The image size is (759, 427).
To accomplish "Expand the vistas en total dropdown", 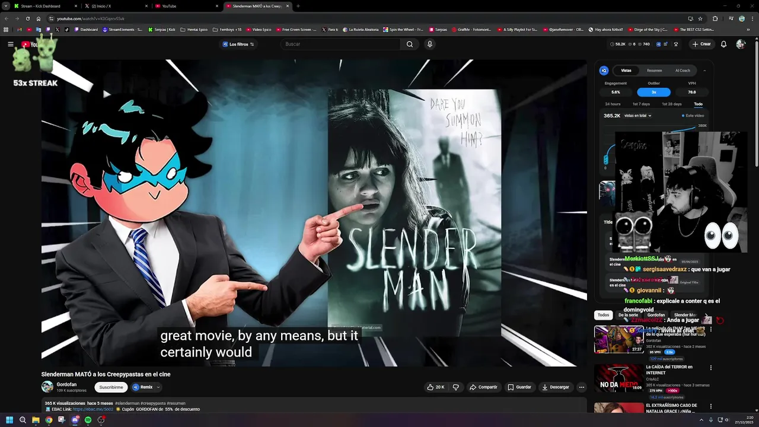I will (638, 116).
